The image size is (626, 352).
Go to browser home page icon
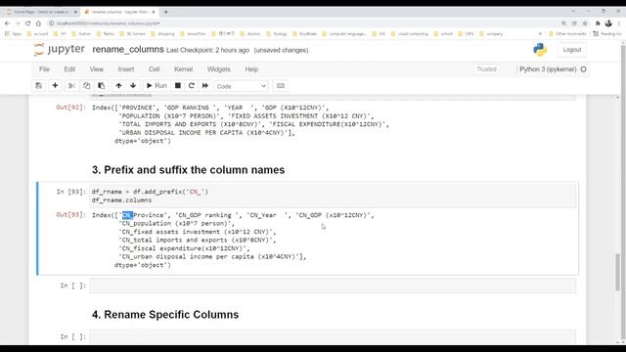pos(38,23)
